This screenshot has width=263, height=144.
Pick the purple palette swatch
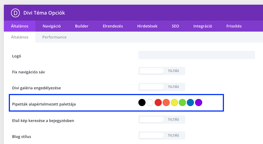(x=199, y=103)
